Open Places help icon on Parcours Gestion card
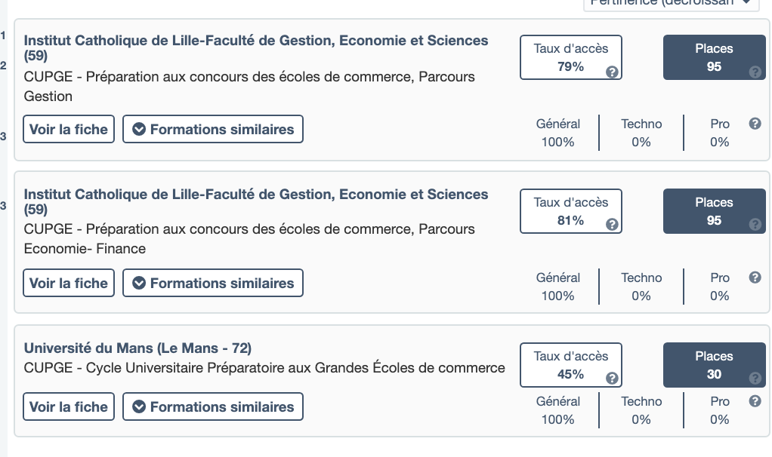 click(755, 72)
